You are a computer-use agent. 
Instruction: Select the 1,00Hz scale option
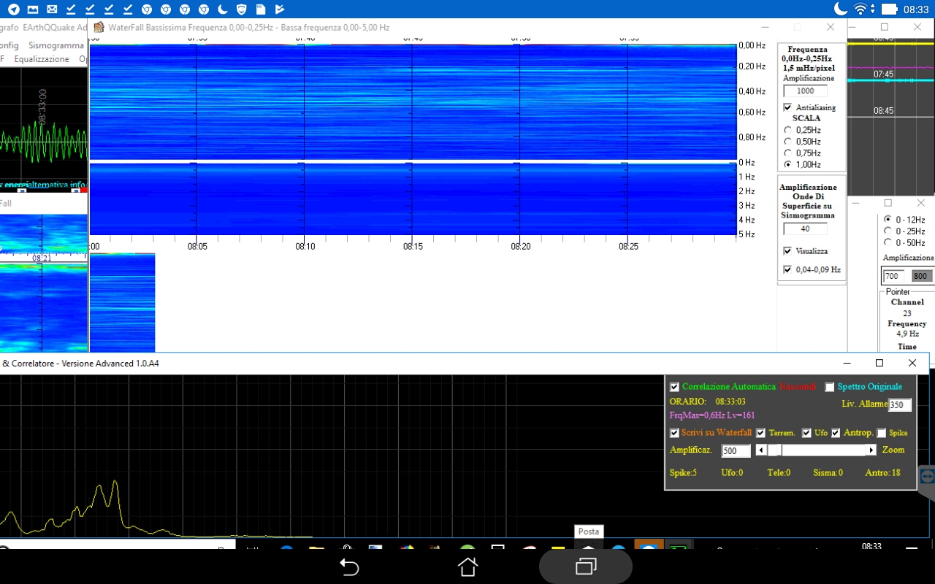pyautogui.click(x=787, y=165)
